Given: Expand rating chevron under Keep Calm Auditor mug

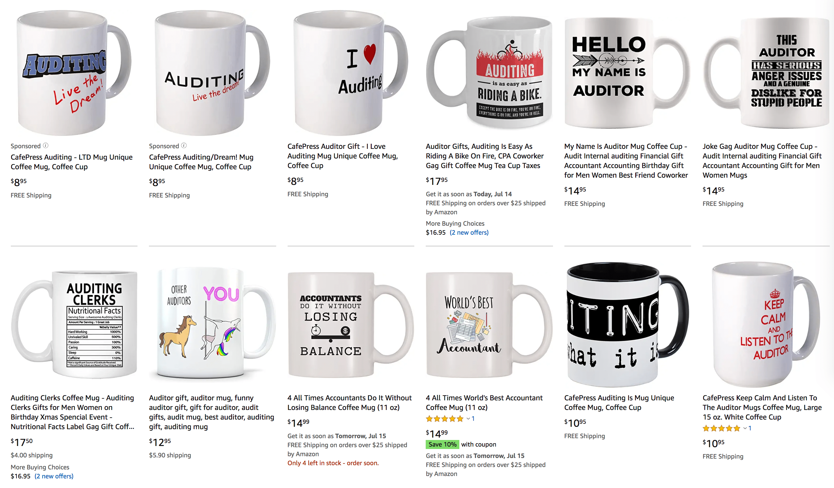Looking at the screenshot, I should click(745, 429).
